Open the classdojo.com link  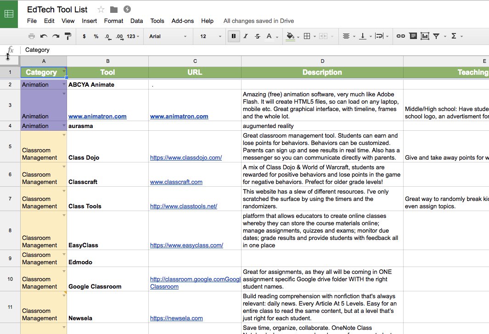point(186,158)
